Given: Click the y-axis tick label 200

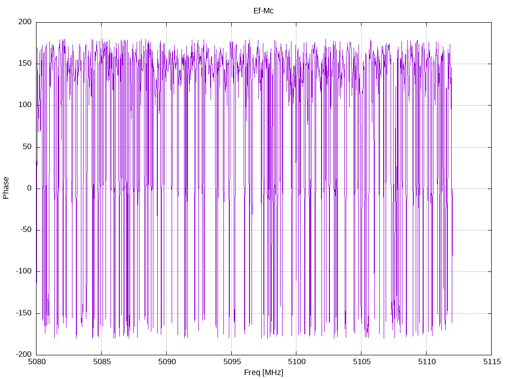Looking at the screenshot, I should [x=25, y=22].
